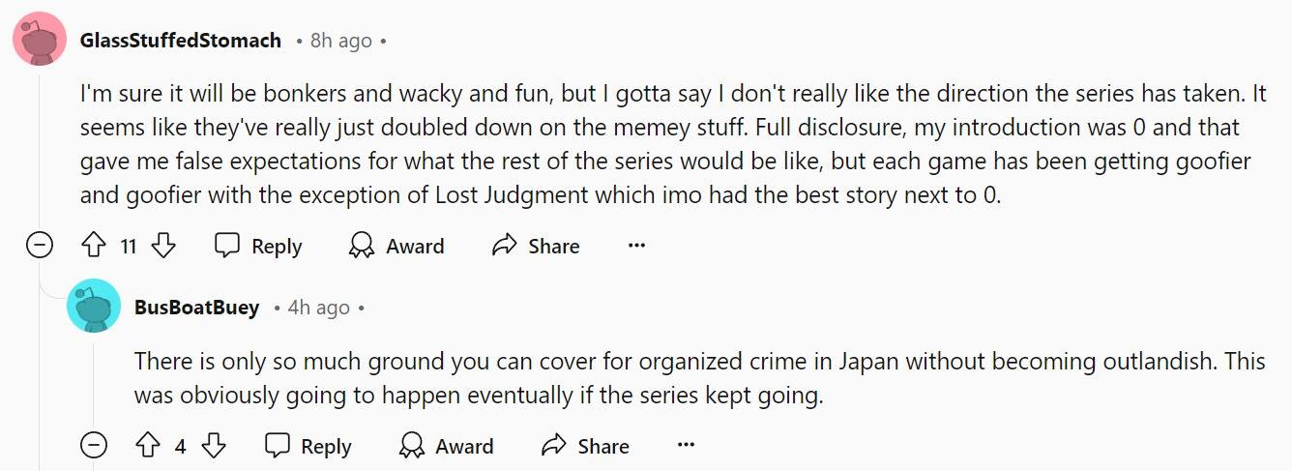Visit BusBoatBuey username link
This screenshot has width=1292, height=471.
(x=197, y=308)
